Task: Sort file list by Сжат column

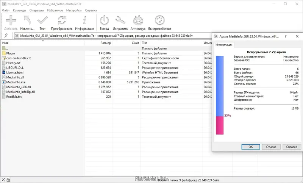Action: point(127,43)
